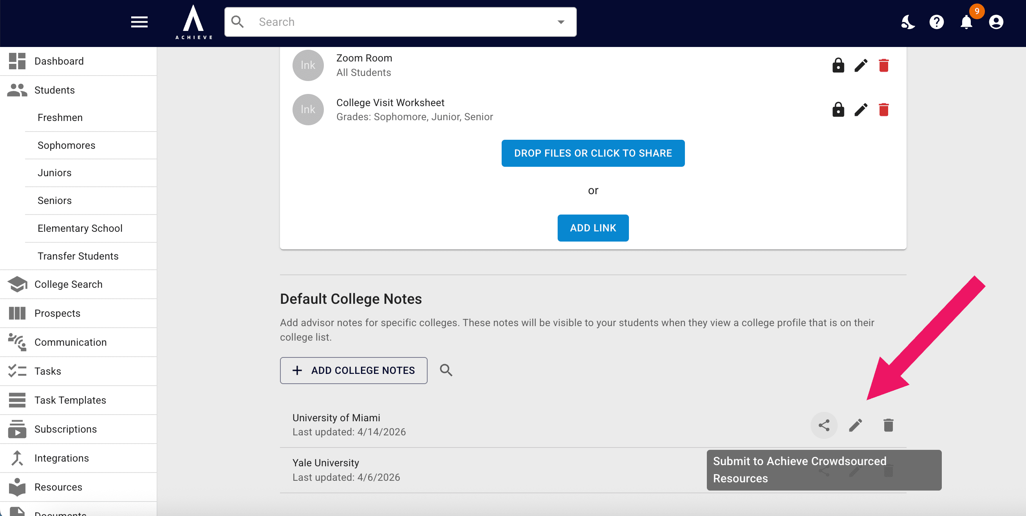Open Resources in sidebar

tap(78, 487)
